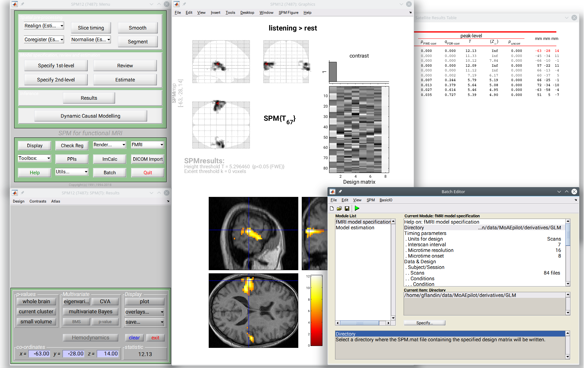The image size is (584, 368).
Task: Open the SPM menu in Batch Editor
Action: 371,200
